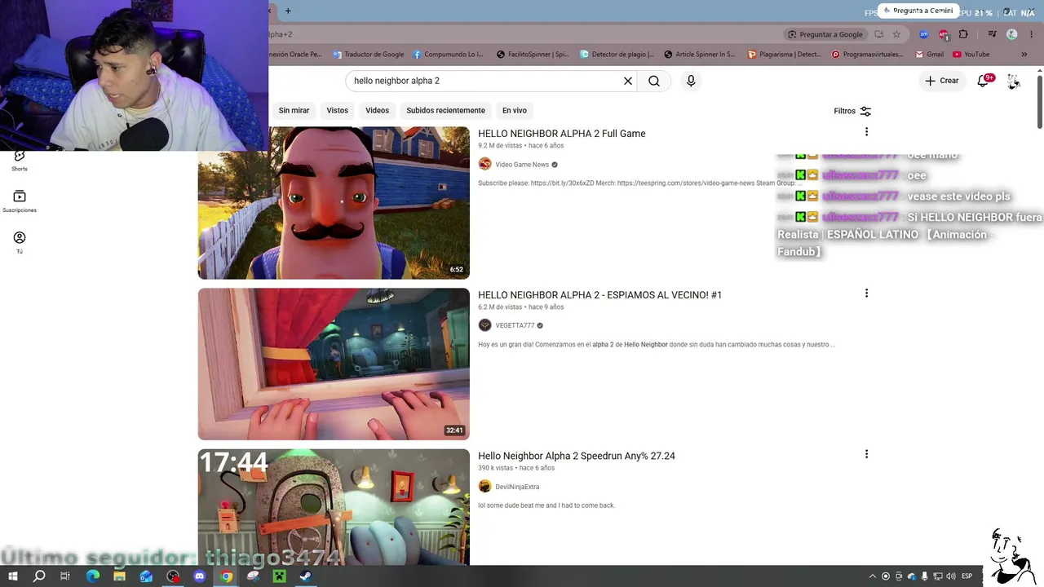Open the Speedrun Any% 27.24 video thumbnail
Image resolution: width=1044 pixels, height=587 pixels.
(x=334, y=506)
